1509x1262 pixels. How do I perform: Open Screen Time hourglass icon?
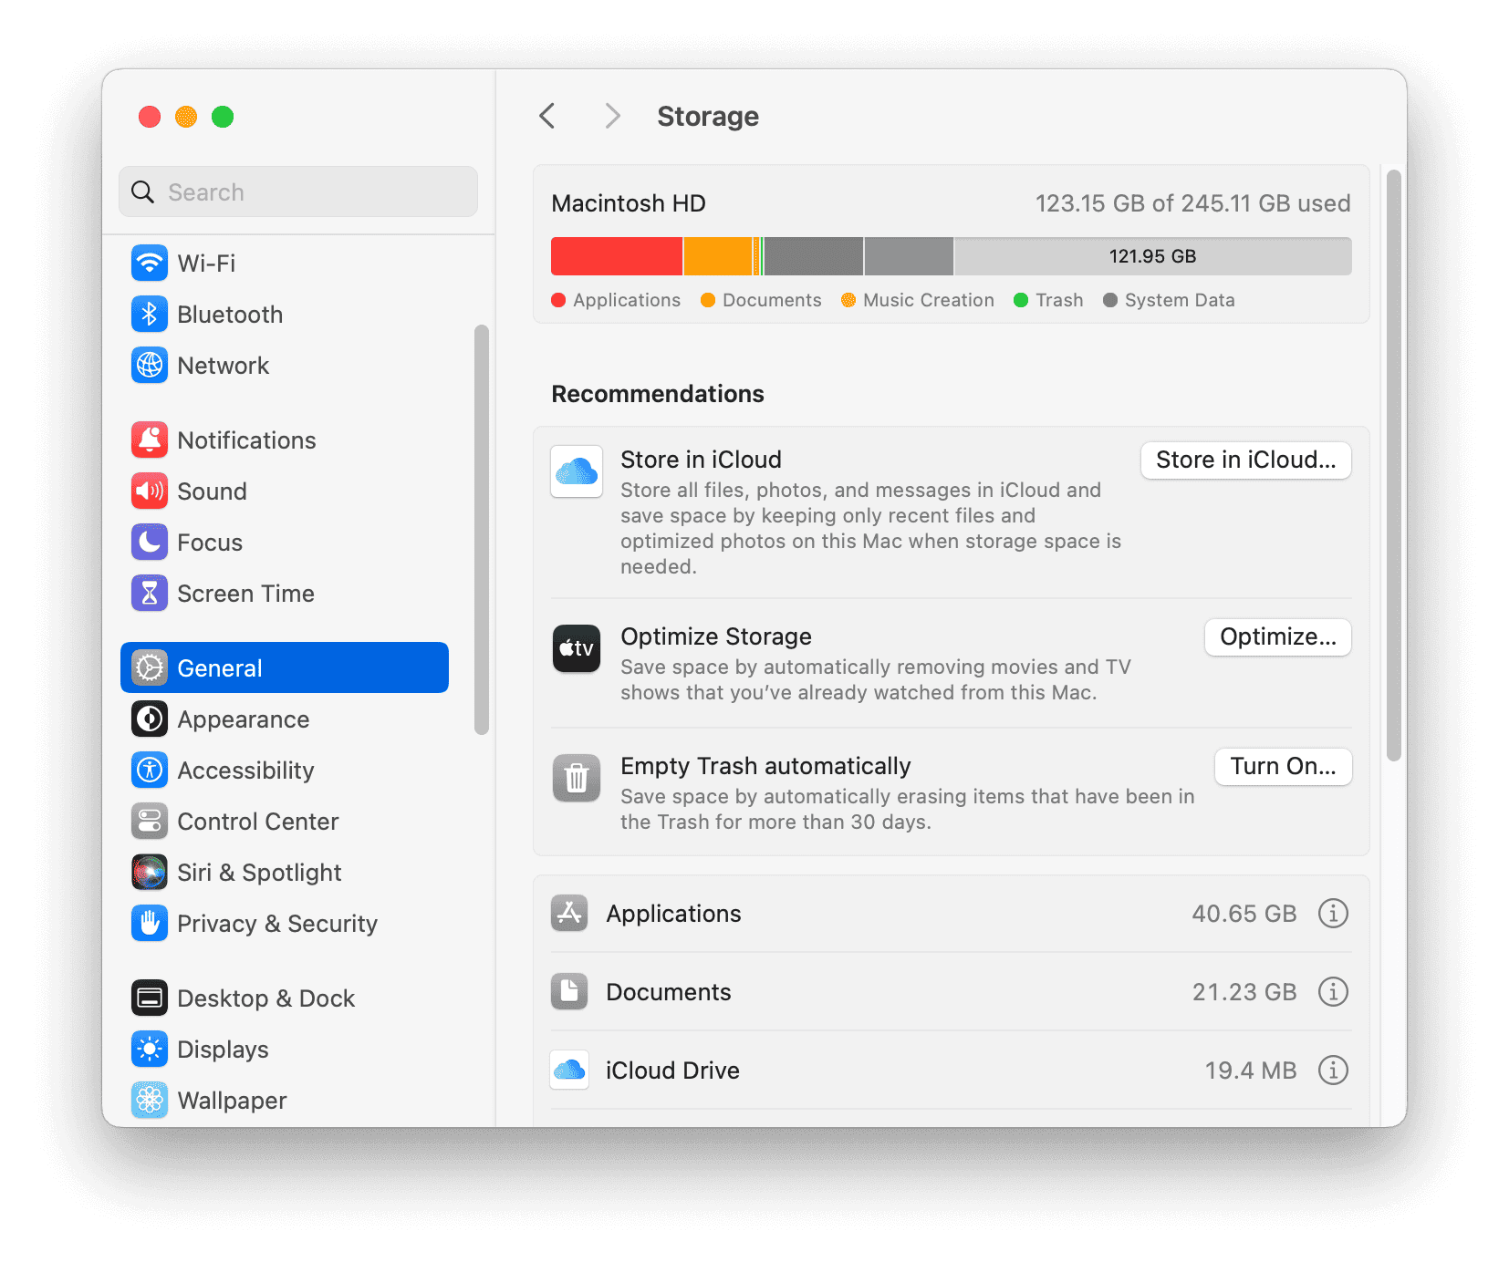tap(150, 594)
